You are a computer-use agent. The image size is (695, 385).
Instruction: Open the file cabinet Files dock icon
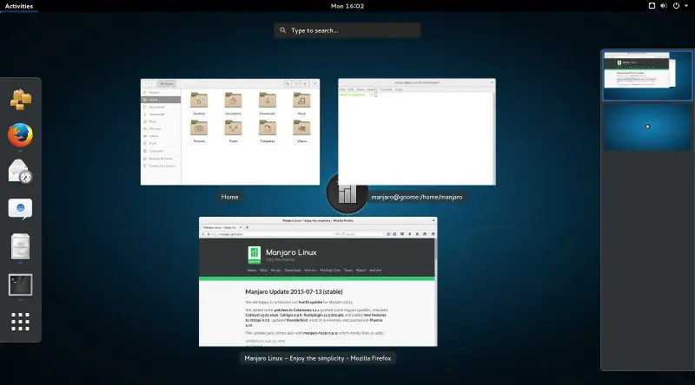coord(20,246)
